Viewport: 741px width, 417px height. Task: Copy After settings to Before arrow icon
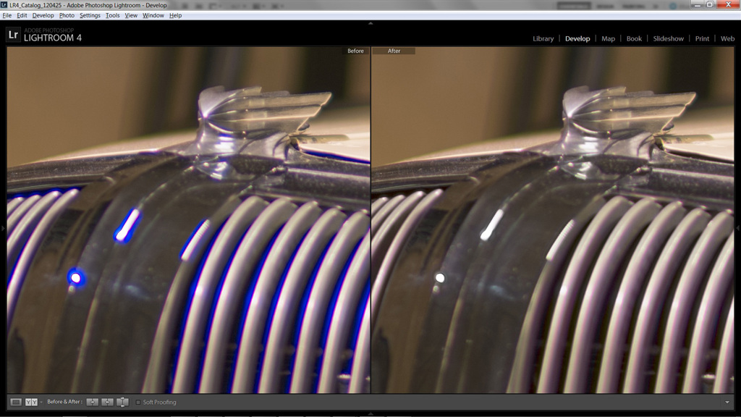[107, 402]
